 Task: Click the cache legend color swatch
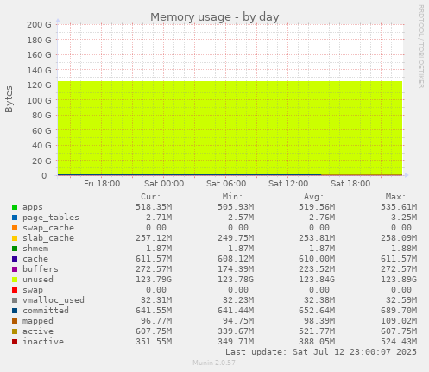[15, 259]
